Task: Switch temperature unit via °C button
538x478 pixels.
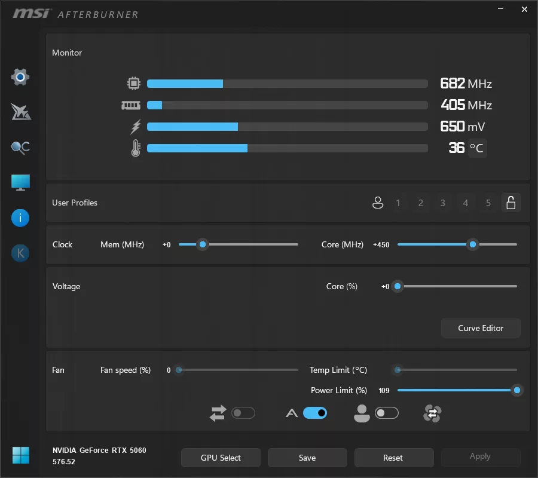Action: coord(477,148)
